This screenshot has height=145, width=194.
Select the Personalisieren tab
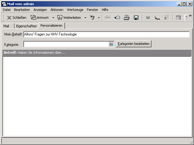52,25
